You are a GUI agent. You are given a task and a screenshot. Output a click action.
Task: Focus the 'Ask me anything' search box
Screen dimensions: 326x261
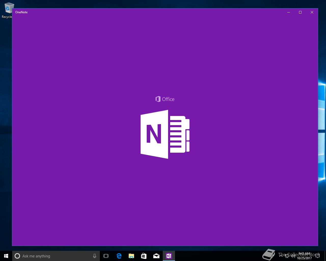click(x=56, y=256)
